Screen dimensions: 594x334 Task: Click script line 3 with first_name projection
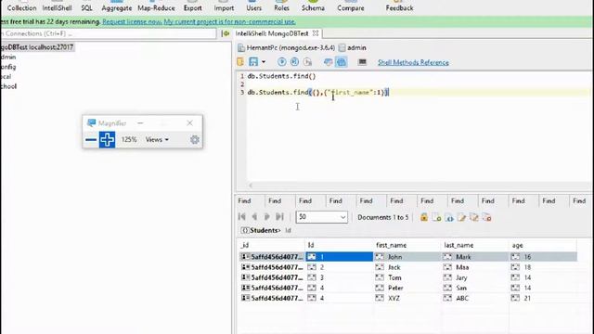click(x=317, y=93)
